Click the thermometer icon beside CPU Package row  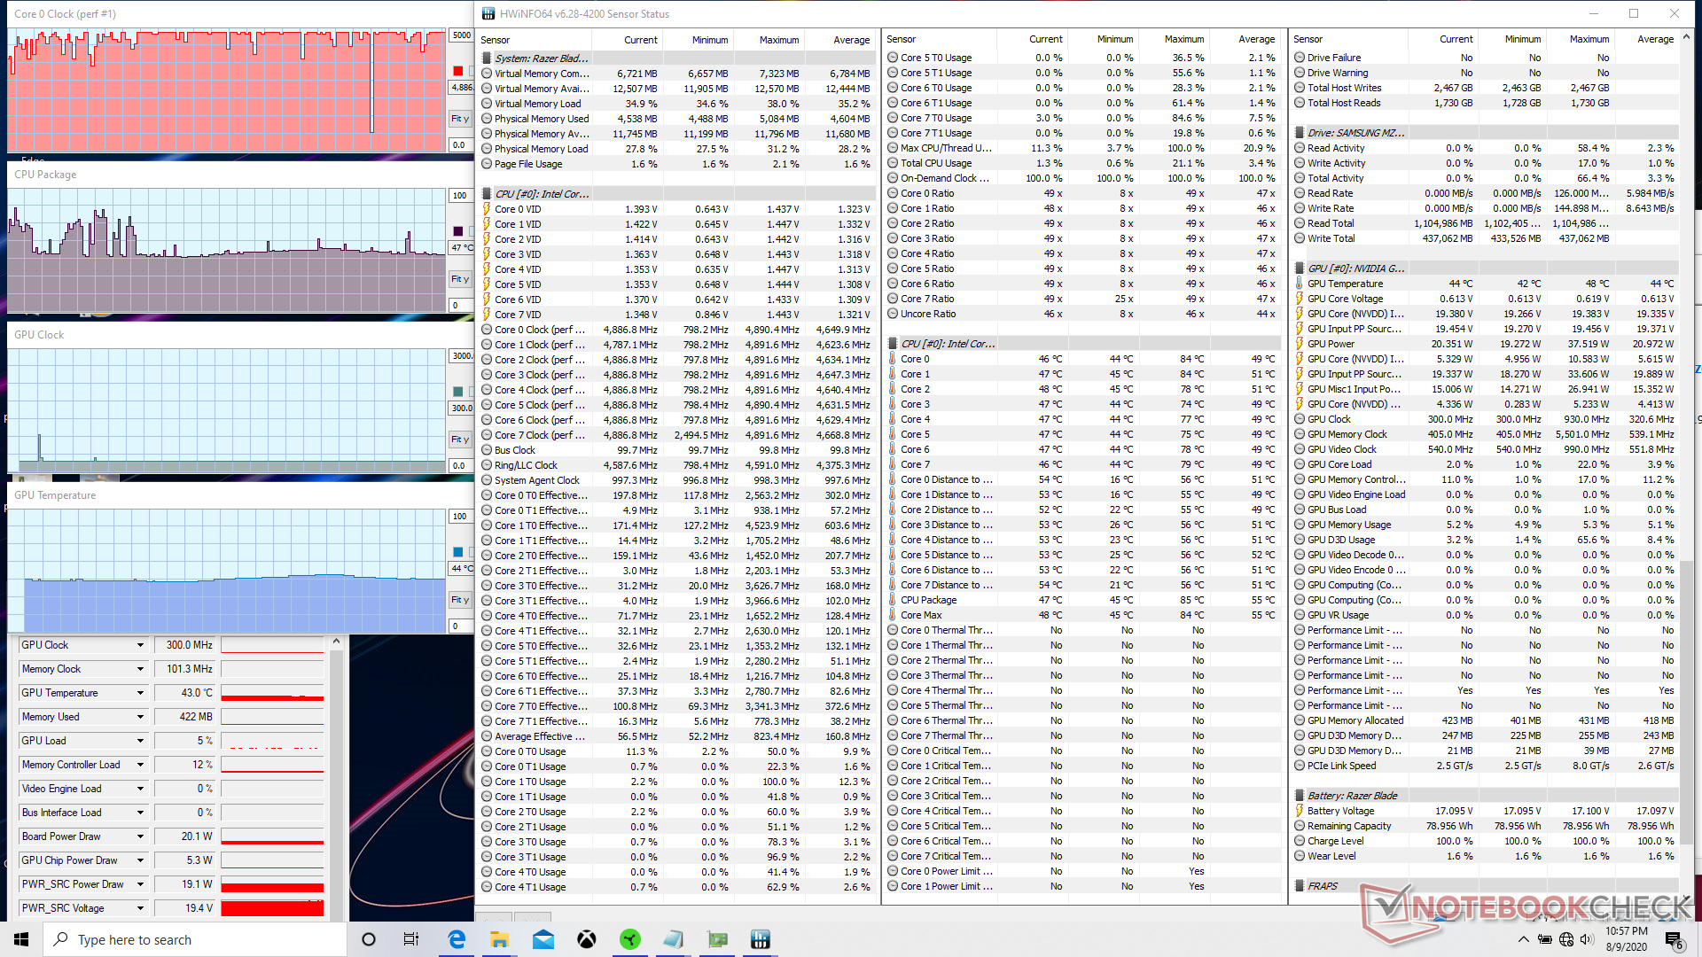point(893,600)
